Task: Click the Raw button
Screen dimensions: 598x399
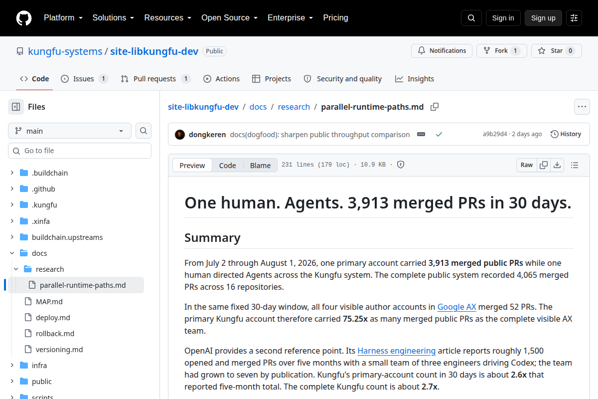Action: pyautogui.click(x=527, y=165)
